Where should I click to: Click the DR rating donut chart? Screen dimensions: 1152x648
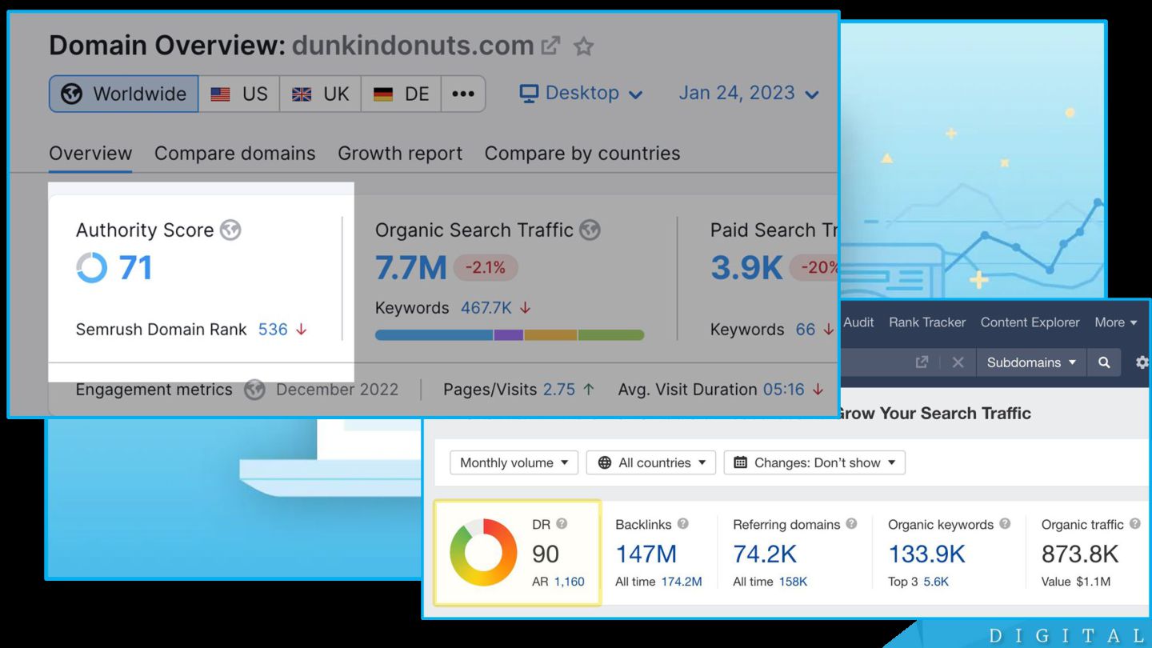click(483, 554)
